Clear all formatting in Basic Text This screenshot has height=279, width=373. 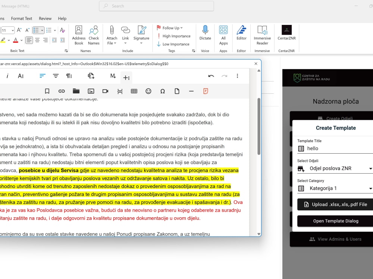click(63, 30)
